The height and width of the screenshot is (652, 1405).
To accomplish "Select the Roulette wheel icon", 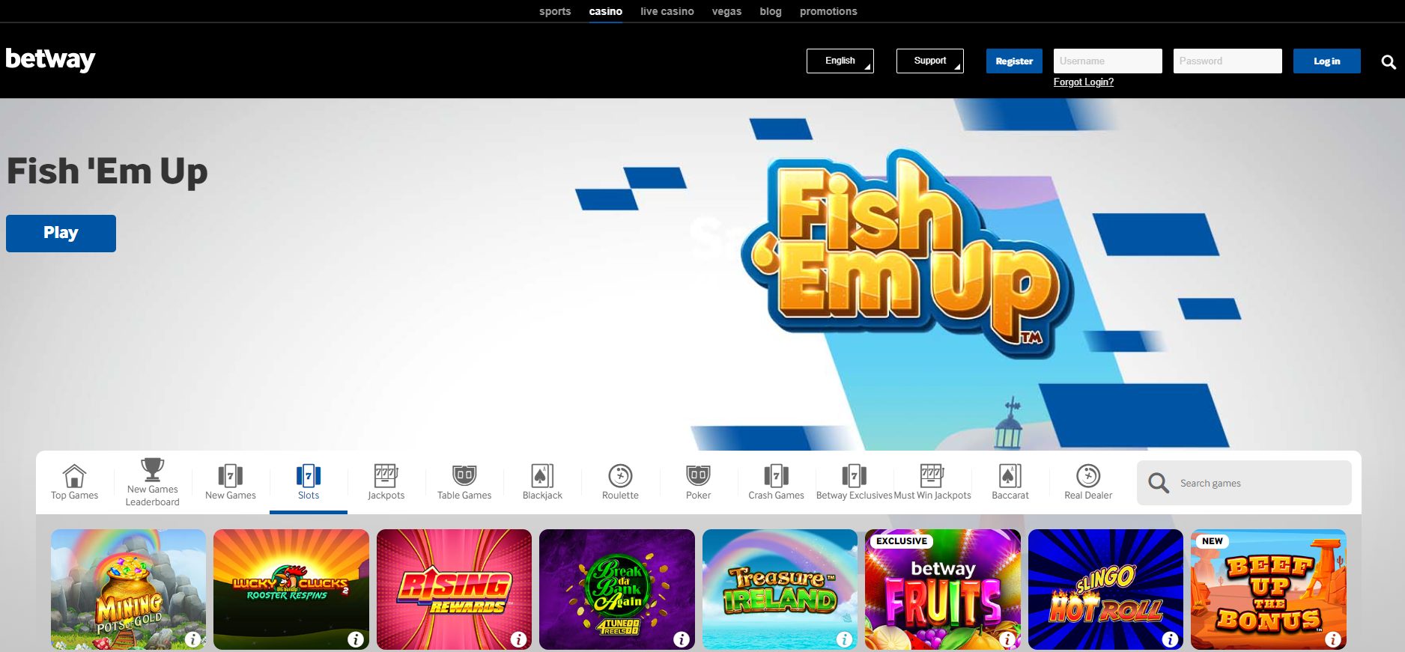I will (620, 476).
